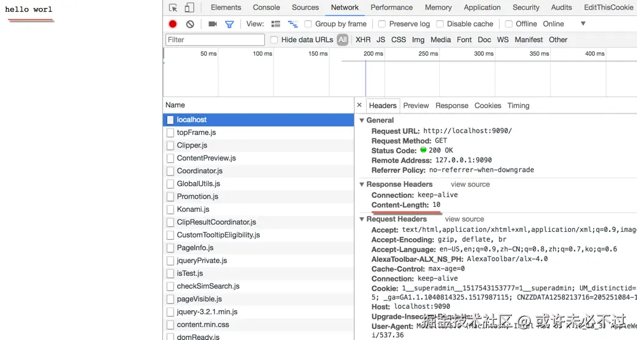Filter requests by CSS type
637x340 pixels.
click(x=398, y=40)
